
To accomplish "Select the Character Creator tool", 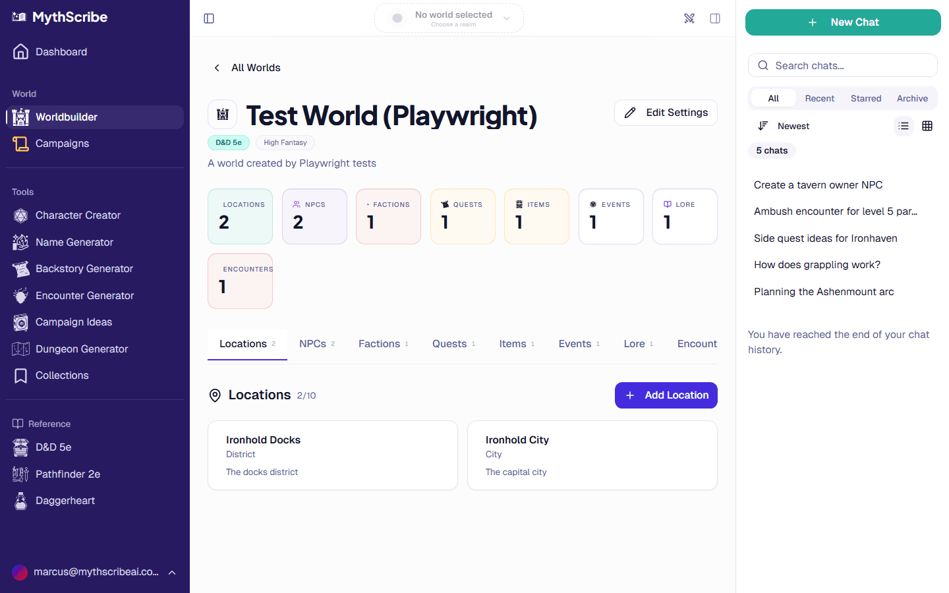I will tap(77, 215).
